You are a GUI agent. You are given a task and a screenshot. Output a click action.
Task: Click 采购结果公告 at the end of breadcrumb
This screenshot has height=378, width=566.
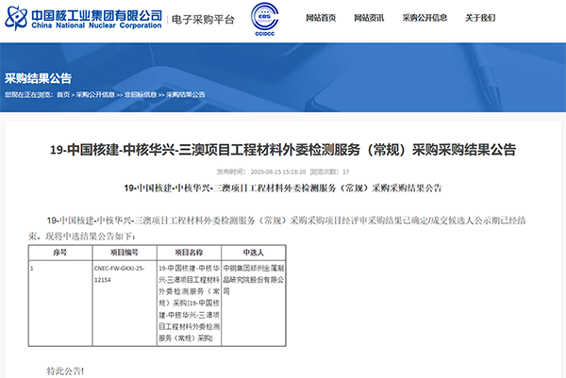coord(186,94)
